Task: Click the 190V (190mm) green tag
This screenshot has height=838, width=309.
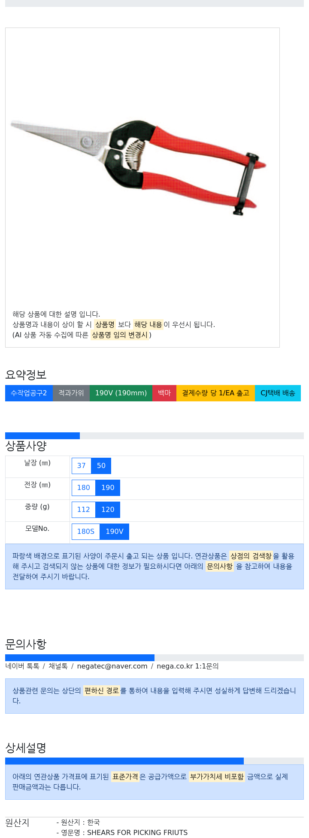Action: [x=121, y=393]
